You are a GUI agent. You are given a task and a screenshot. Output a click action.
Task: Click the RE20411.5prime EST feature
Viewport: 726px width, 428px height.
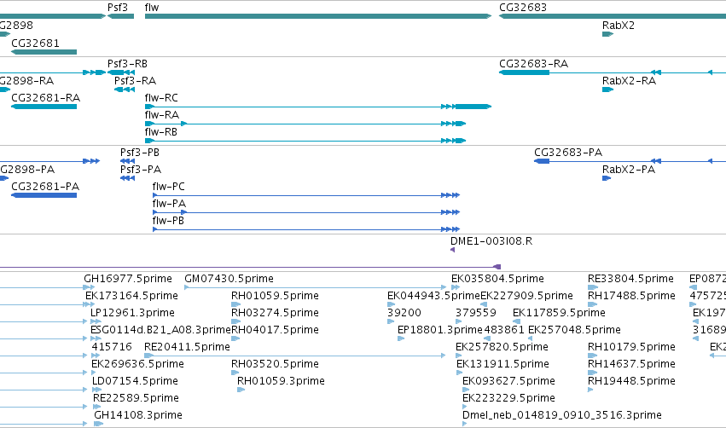(295, 356)
